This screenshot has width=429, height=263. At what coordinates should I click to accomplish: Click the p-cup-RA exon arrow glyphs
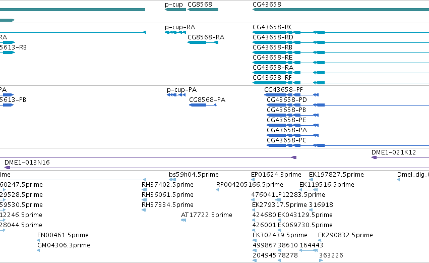tap(175, 32)
